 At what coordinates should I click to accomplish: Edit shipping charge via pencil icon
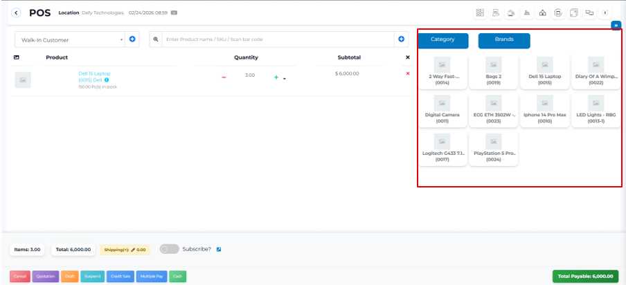click(x=133, y=250)
